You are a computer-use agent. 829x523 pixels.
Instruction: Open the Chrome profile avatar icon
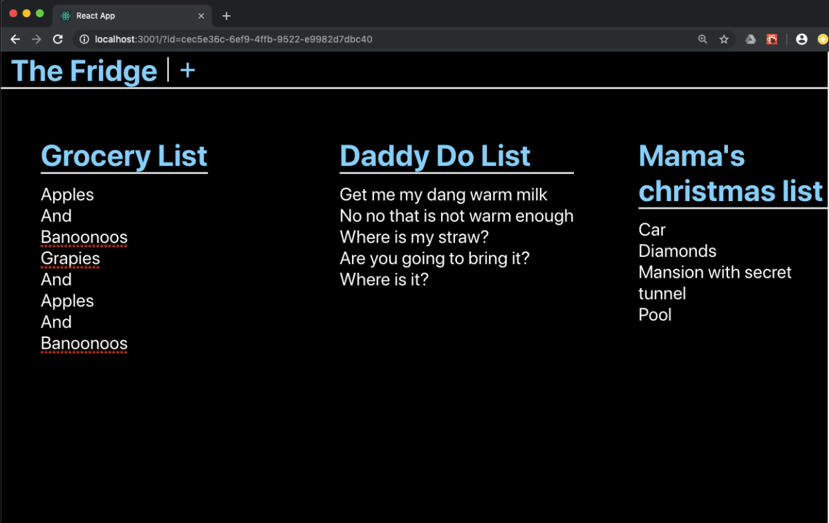pyautogui.click(x=801, y=39)
